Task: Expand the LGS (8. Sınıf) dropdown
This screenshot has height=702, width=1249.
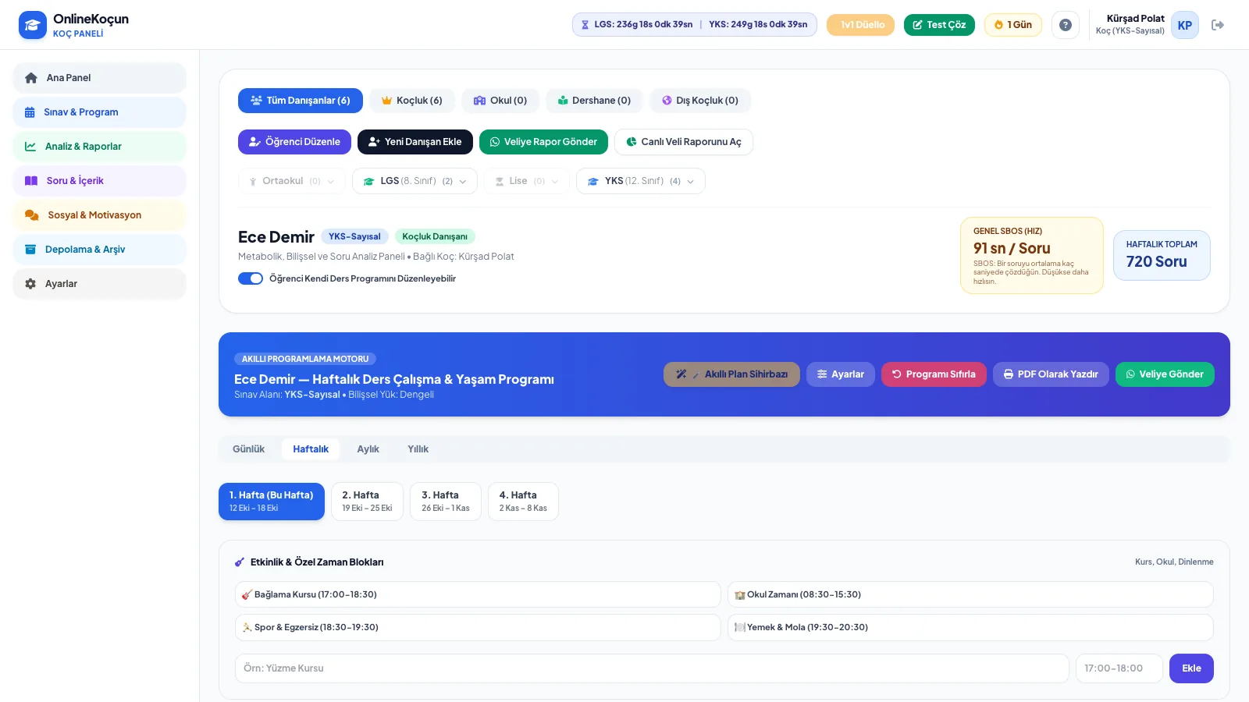Action: point(415,181)
